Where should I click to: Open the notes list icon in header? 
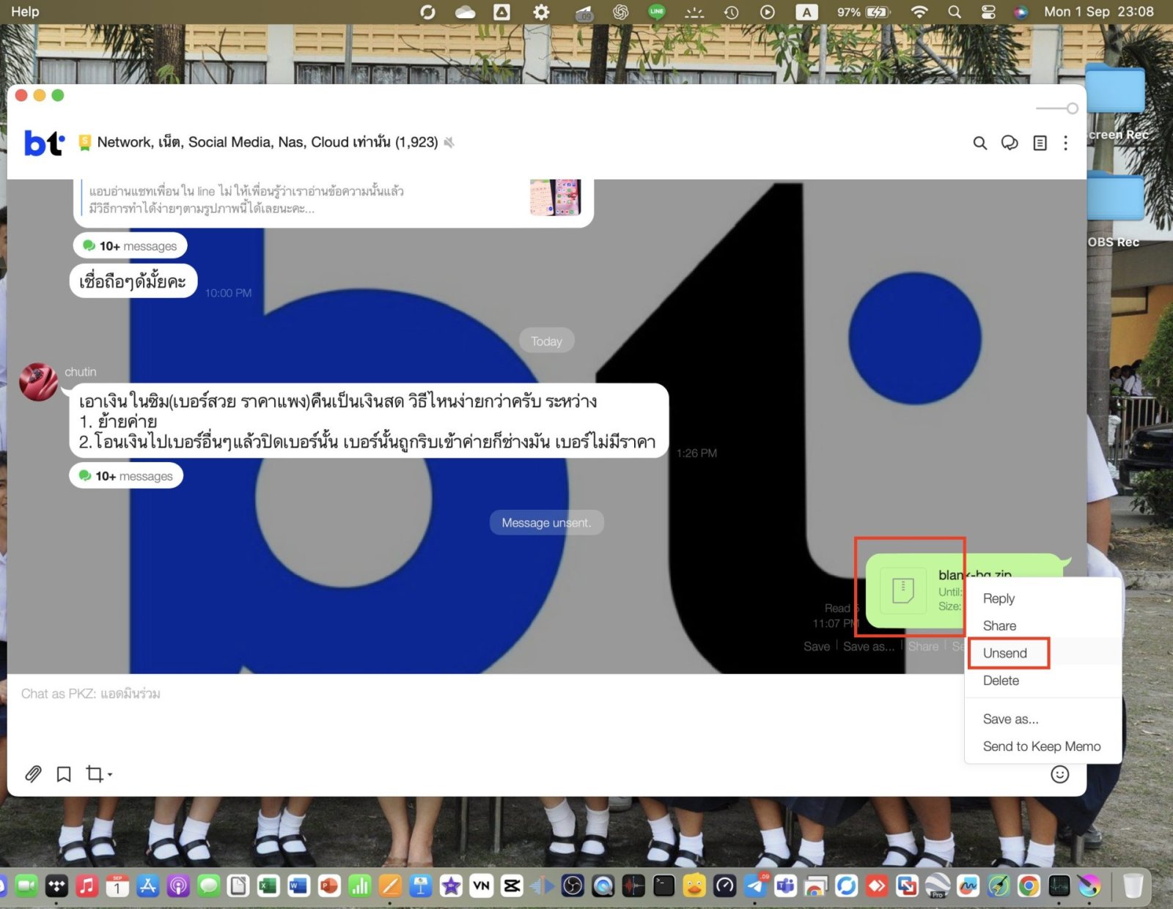tap(1040, 143)
